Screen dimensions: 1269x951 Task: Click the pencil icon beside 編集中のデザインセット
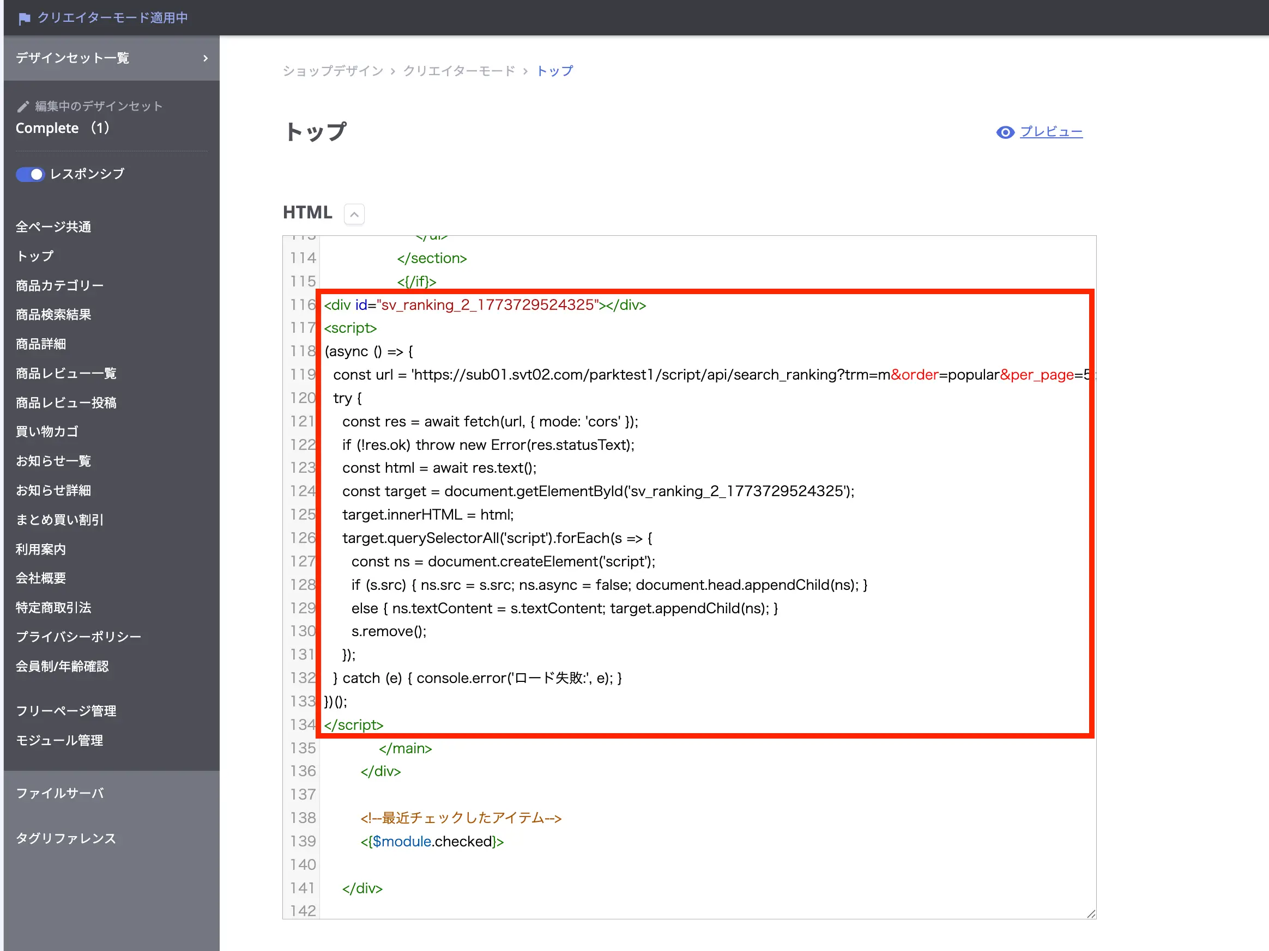coord(23,107)
